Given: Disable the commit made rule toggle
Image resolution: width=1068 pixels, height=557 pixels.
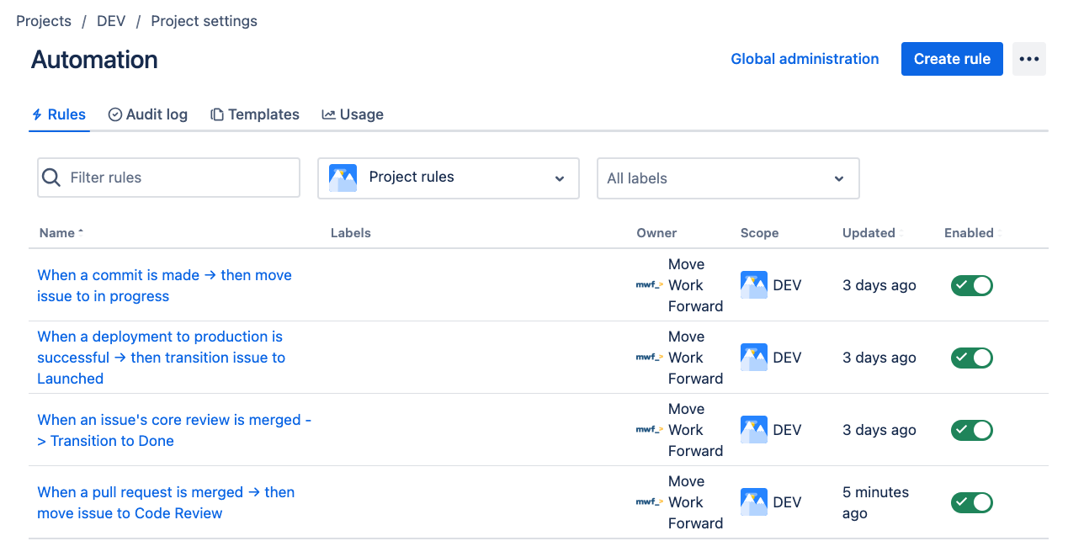Looking at the screenshot, I should pyautogui.click(x=971, y=285).
